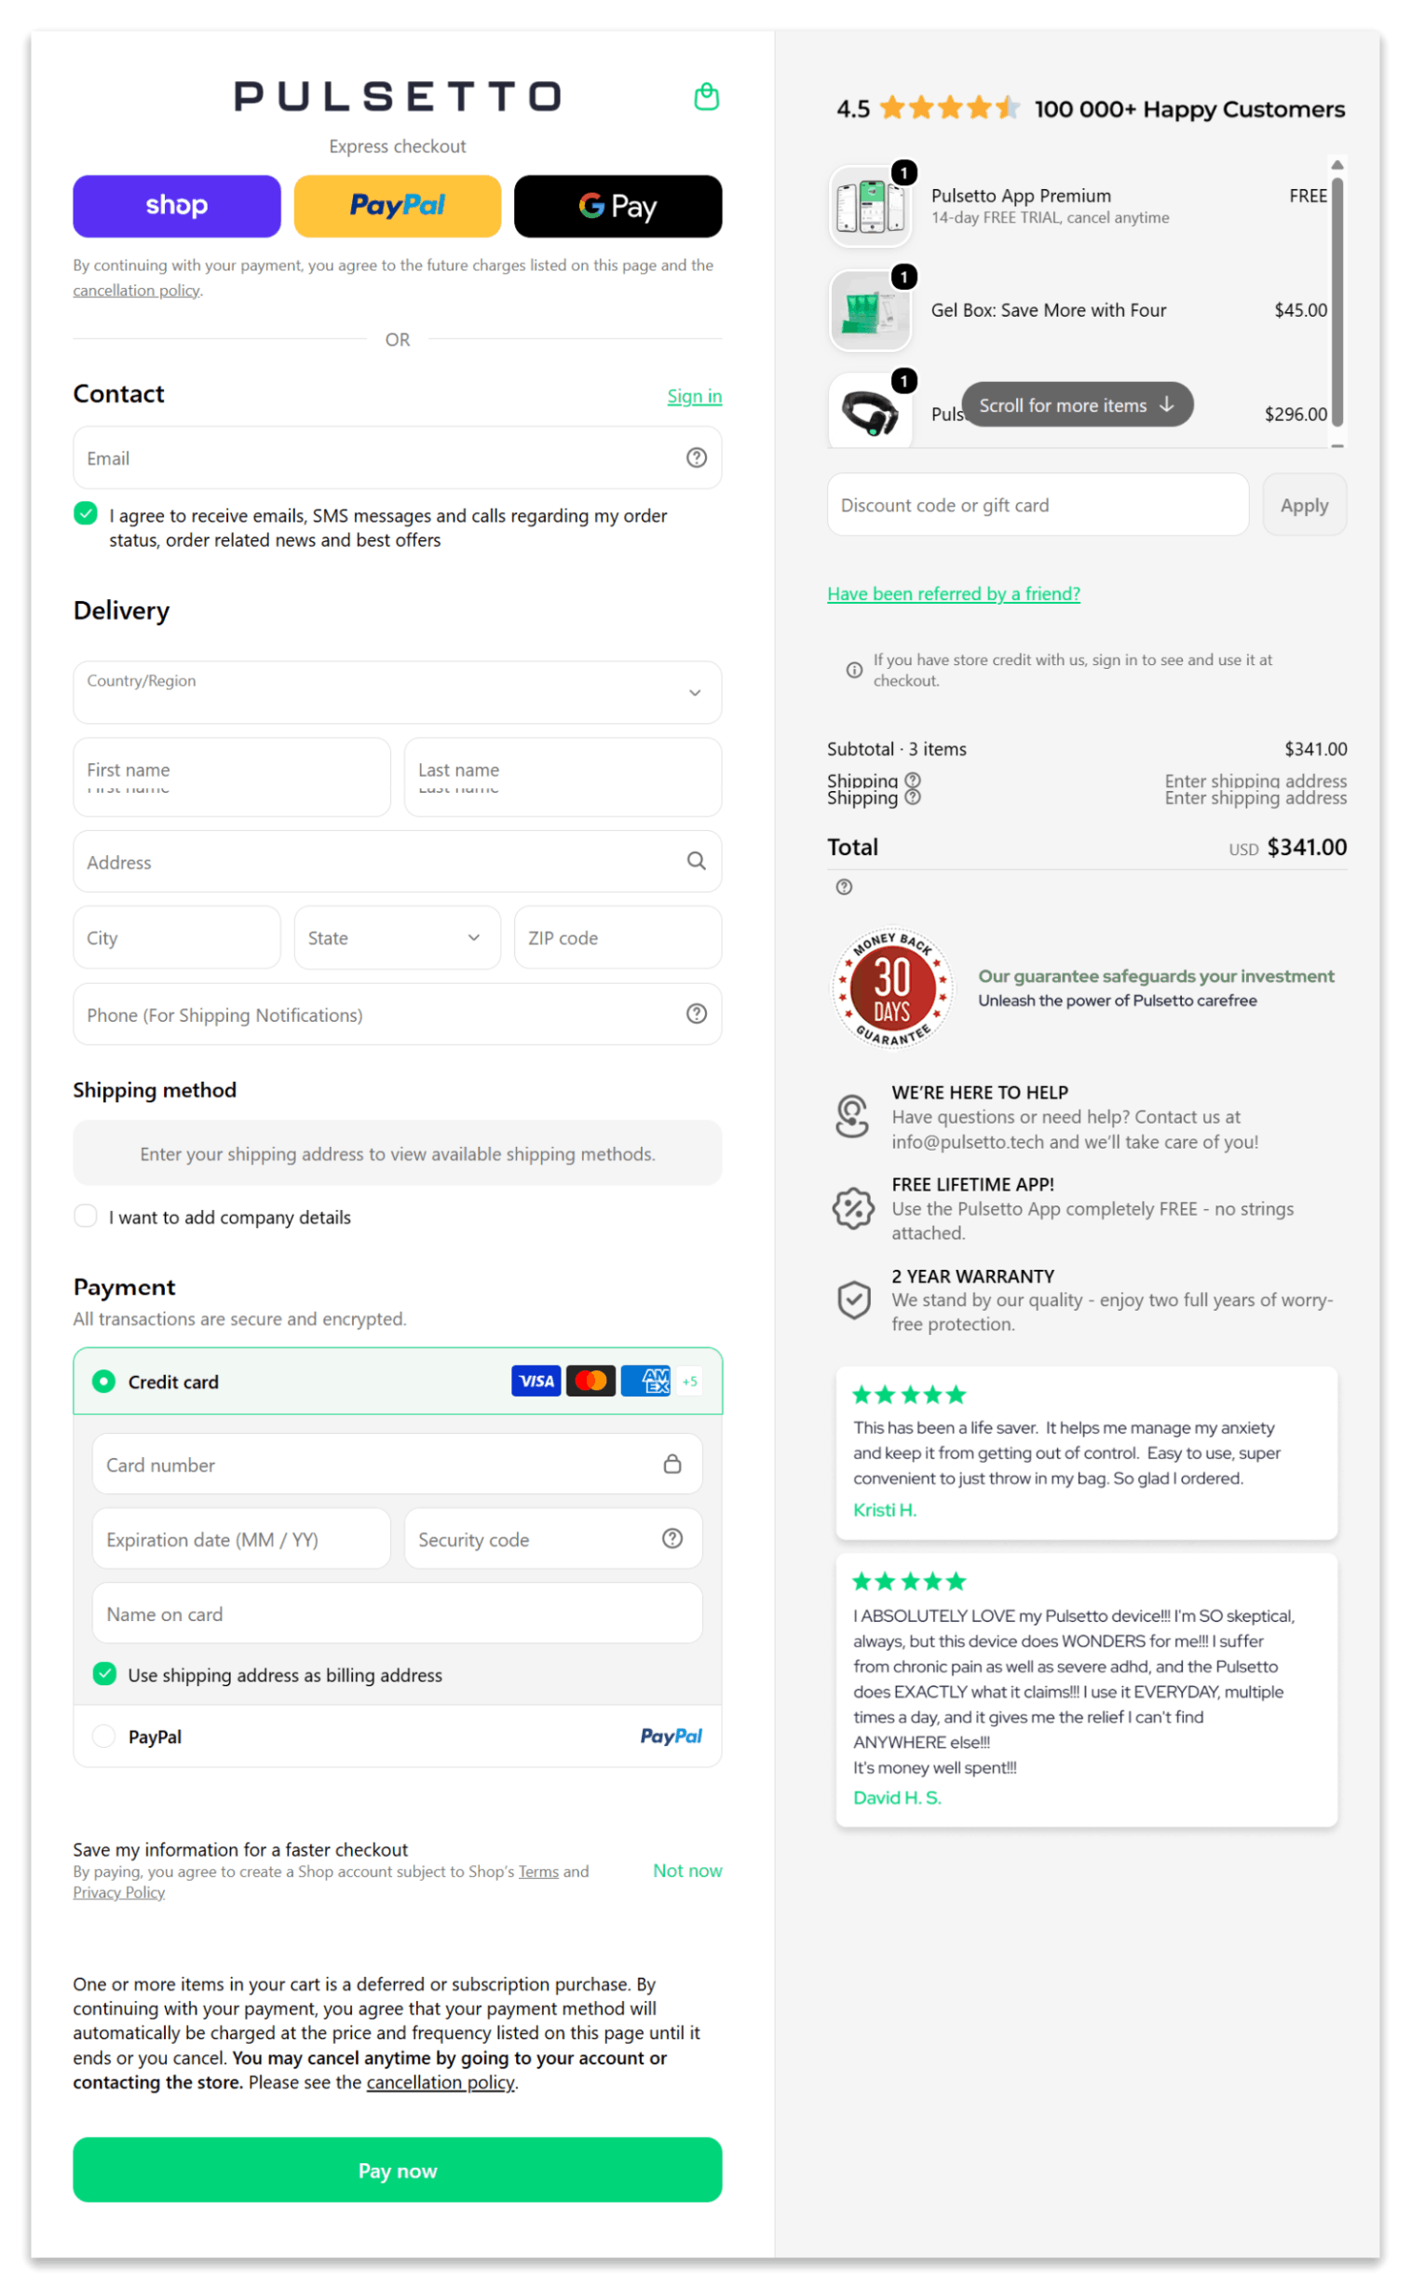Click the order list scroll up arrow
The height and width of the screenshot is (2289, 1411).
coord(1337,164)
